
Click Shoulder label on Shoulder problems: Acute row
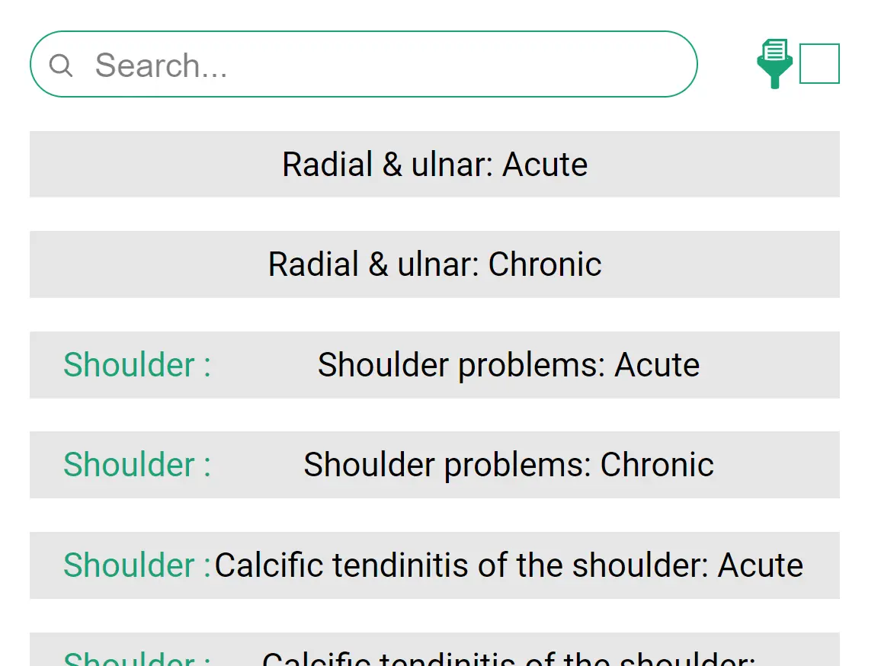136,365
